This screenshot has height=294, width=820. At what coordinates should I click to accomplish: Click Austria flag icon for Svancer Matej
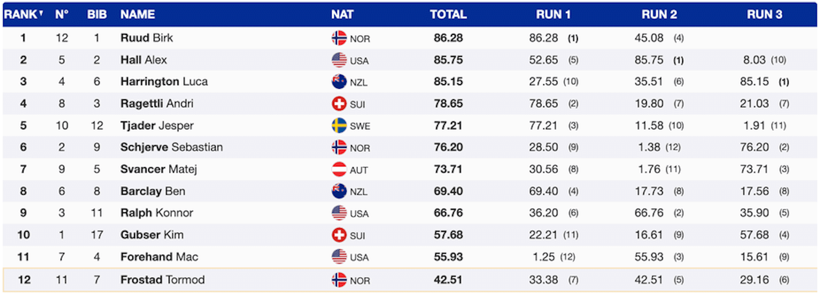coord(339,169)
